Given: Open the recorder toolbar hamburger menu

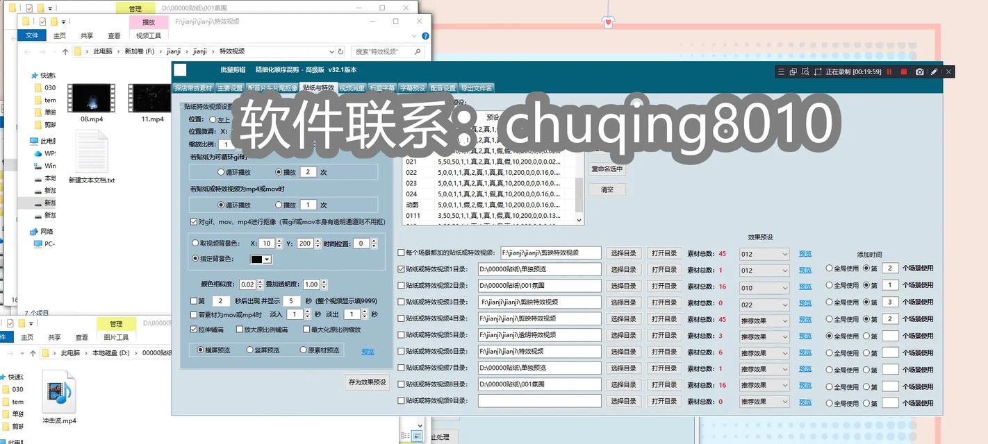Looking at the screenshot, I should (x=782, y=71).
